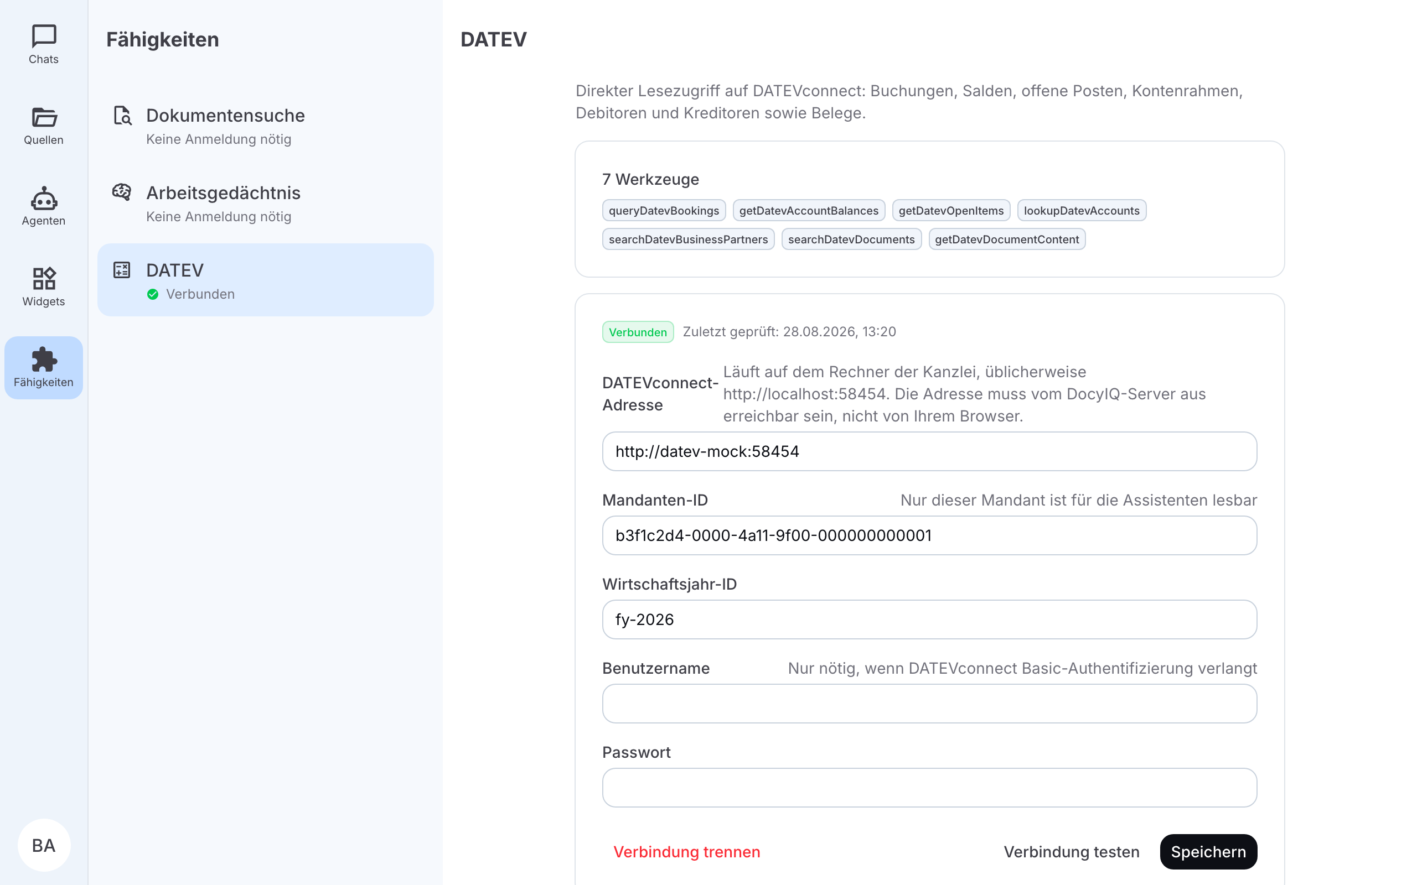Open the Quellen folder icon
Viewport: 1417px width, 885px height.
[x=43, y=117]
